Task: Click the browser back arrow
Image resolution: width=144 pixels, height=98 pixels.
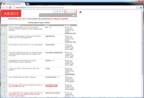Action: pyautogui.click(x=3, y=7)
